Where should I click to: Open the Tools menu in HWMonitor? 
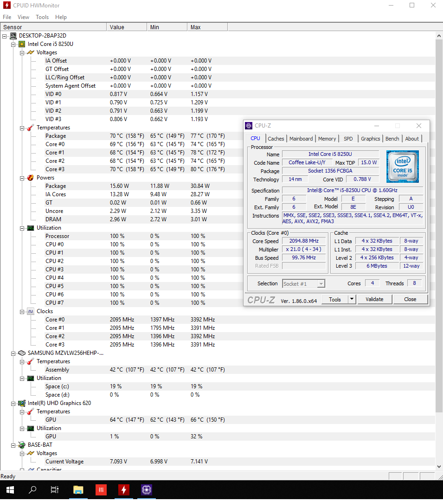click(42, 17)
